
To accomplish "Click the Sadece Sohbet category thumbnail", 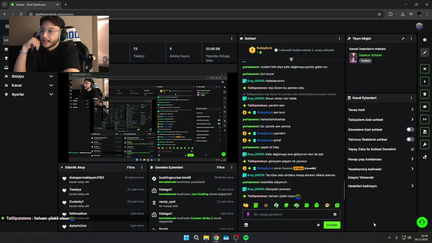I will (x=353, y=58).
